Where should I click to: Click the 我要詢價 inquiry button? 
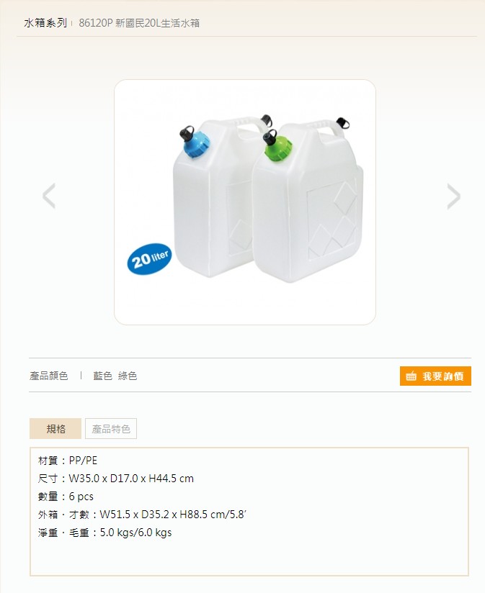click(435, 376)
